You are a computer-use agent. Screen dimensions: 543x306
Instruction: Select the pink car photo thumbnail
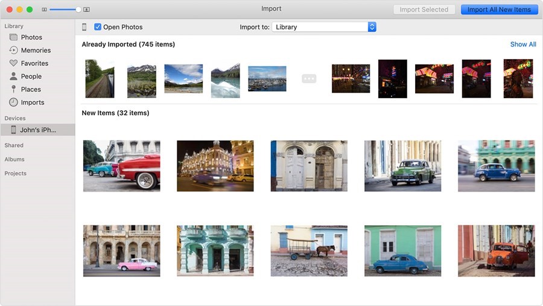[x=122, y=251]
